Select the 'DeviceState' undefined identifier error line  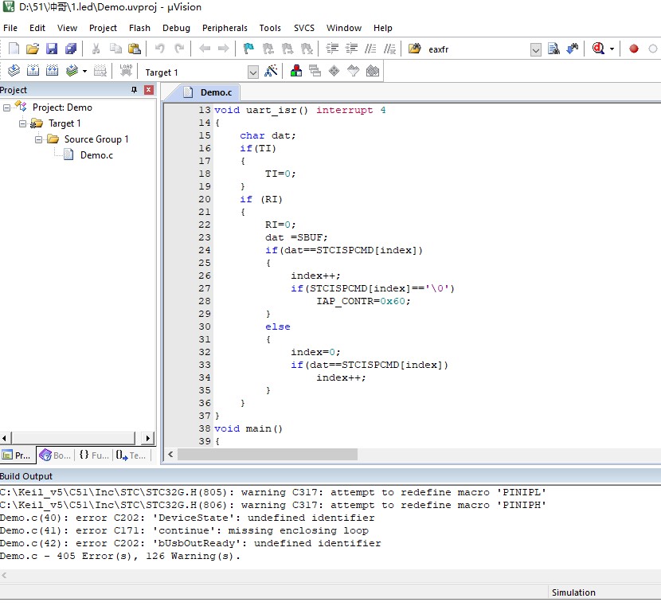(x=187, y=518)
